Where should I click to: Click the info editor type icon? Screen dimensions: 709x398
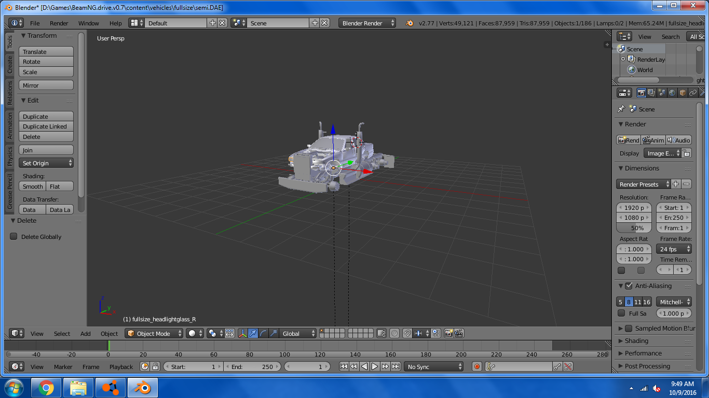(x=17, y=23)
